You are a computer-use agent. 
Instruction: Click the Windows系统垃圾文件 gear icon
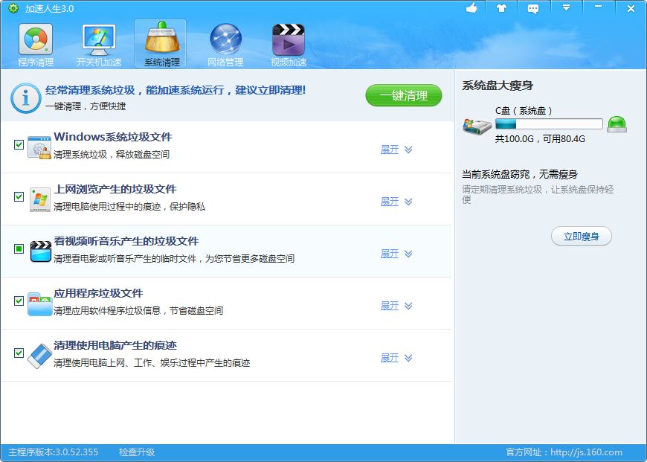click(x=39, y=147)
